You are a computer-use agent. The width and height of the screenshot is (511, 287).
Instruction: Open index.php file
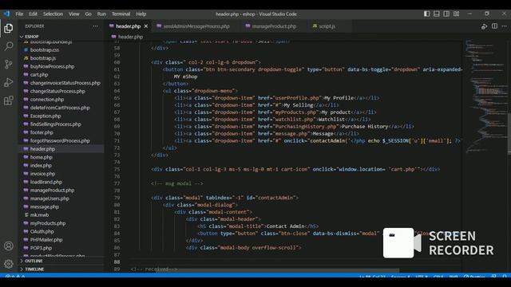pyautogui.click(x=41, y=166)
